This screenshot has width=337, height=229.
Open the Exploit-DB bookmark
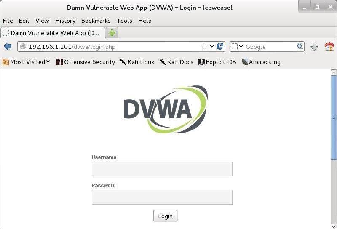pyautogui.click(x=217, y=62)
